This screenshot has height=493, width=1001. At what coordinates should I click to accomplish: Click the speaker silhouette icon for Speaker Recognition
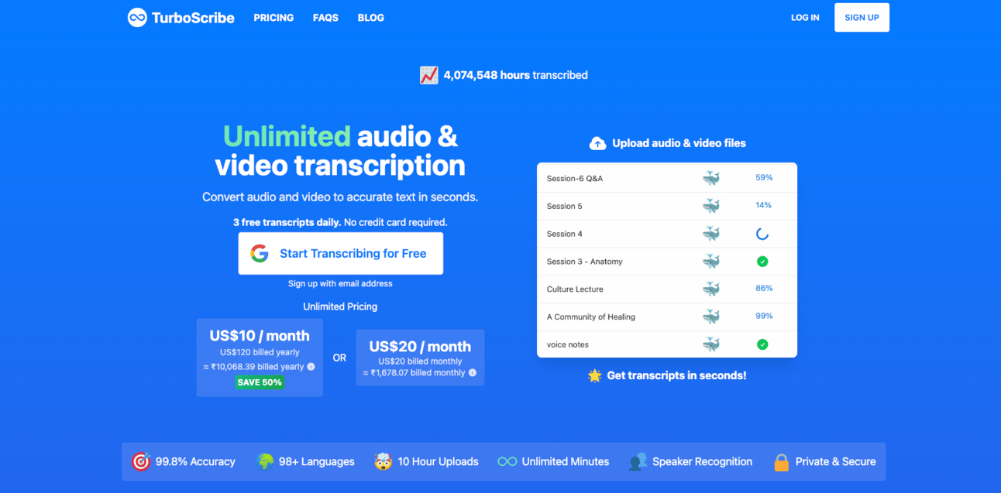638,461
